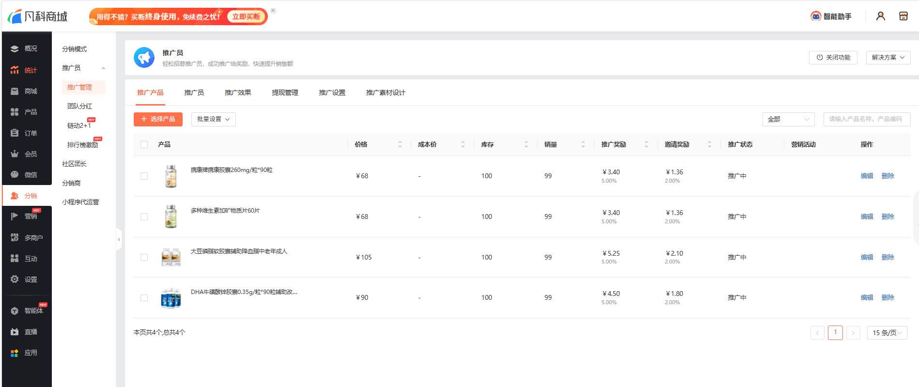Screen dimensions: 919x387
Task: Open the store icon in top-right corner
Action: (x=903, y=16)
